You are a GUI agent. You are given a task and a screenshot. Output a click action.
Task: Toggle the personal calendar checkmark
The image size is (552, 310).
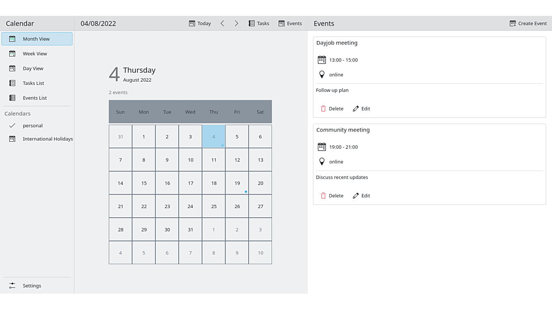(12, 125)
